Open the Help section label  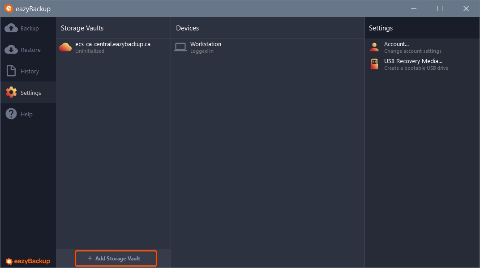[26, 114]
